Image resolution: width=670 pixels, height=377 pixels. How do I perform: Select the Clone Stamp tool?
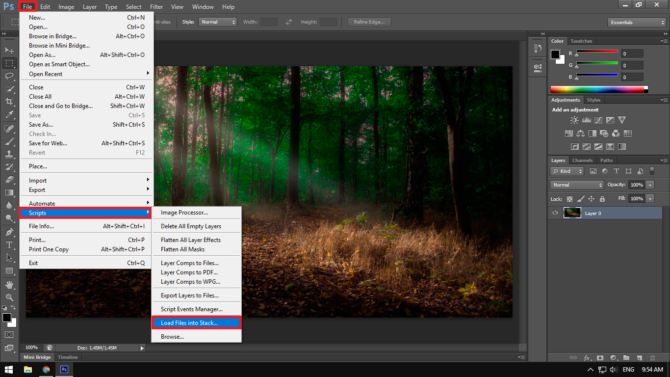(9, 154)
